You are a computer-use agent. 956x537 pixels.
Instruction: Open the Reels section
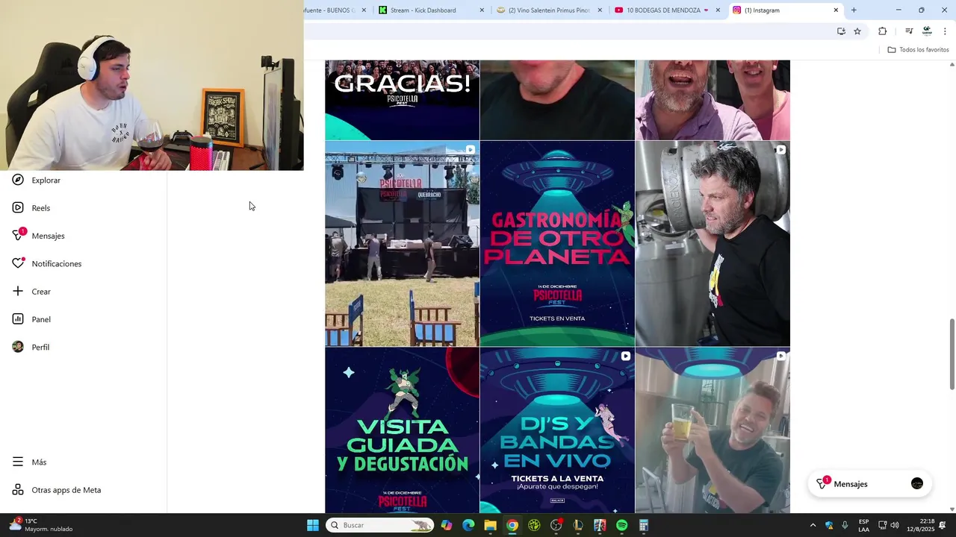tap(32, 208)
